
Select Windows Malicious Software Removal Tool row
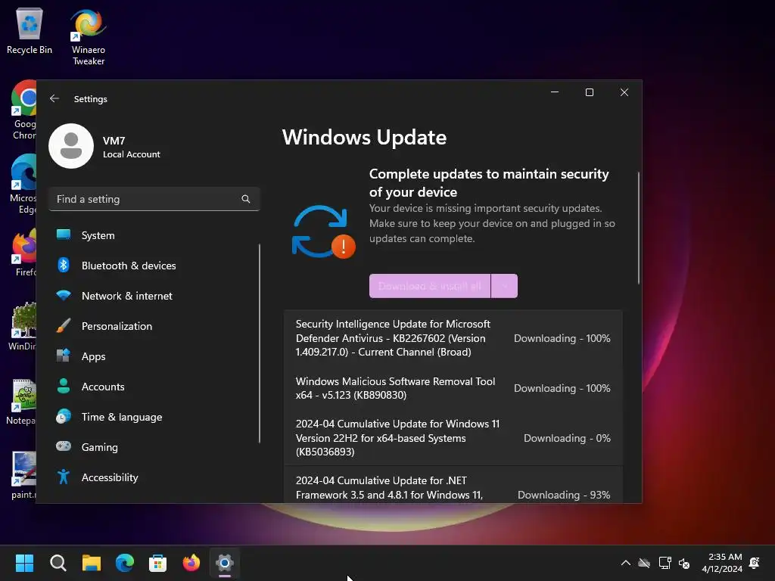[x=453, y=388]
